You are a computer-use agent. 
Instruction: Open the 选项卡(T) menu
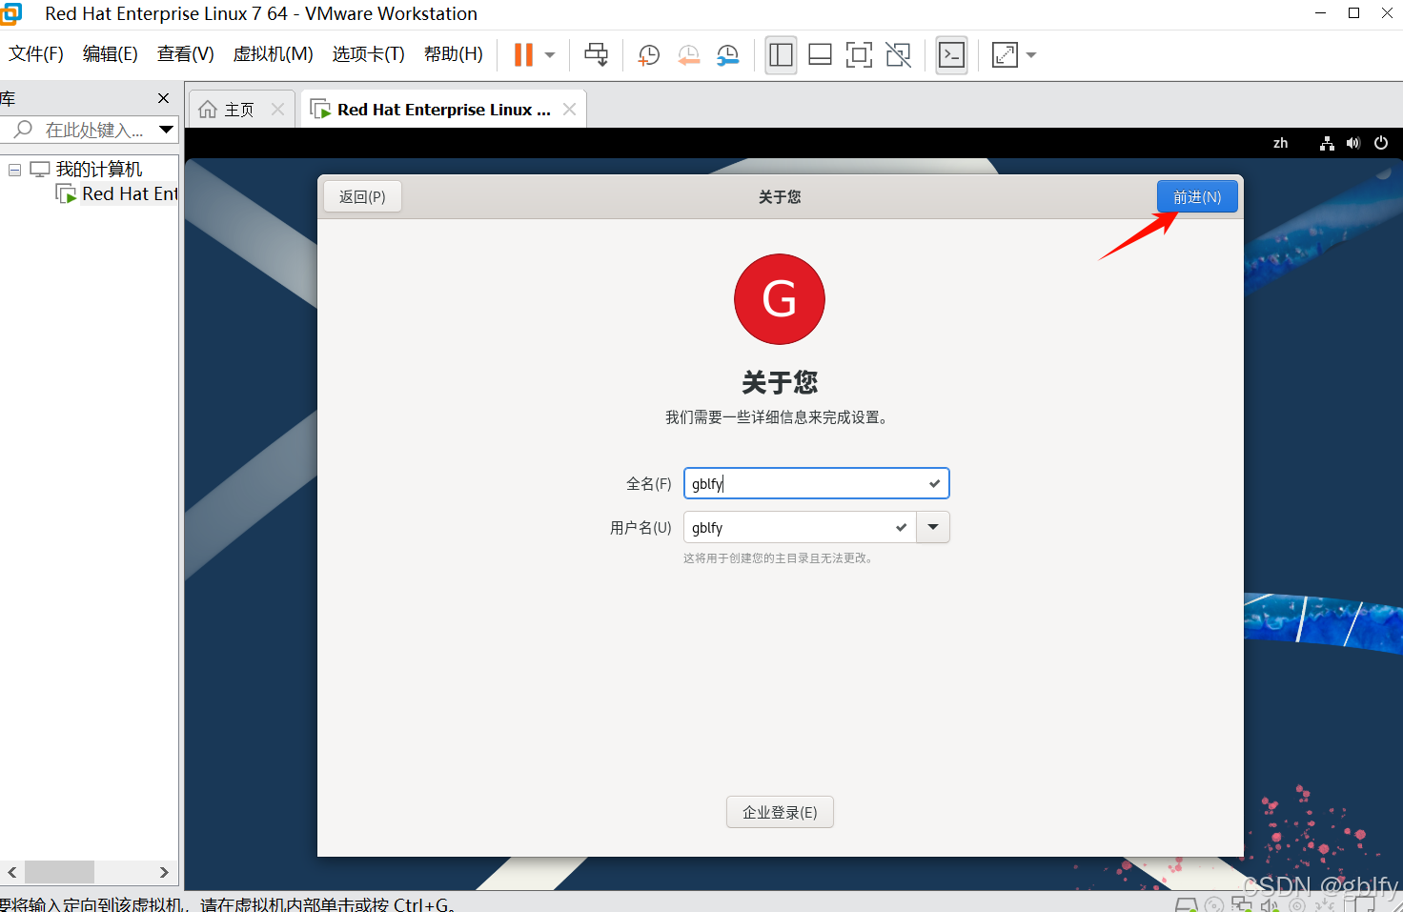[x=369, y=54]
